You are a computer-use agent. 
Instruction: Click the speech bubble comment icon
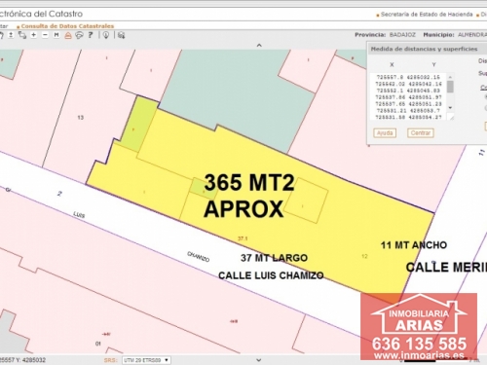click(x=79, y=35)
